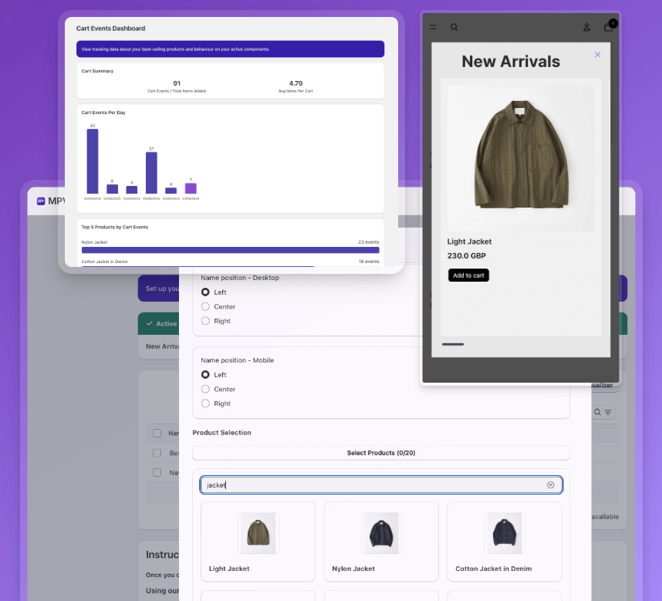Click the table search and filter icon
The height and width of the screenshot is (601, 662).
click(x=603, y=413)
